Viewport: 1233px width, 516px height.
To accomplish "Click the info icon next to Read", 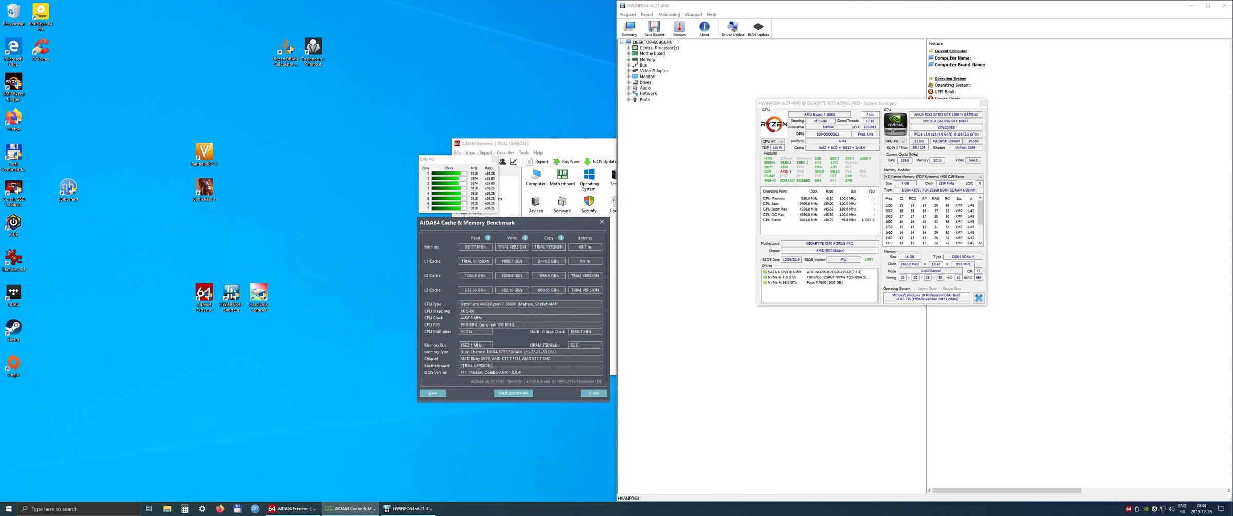I will tap(488, 238).
